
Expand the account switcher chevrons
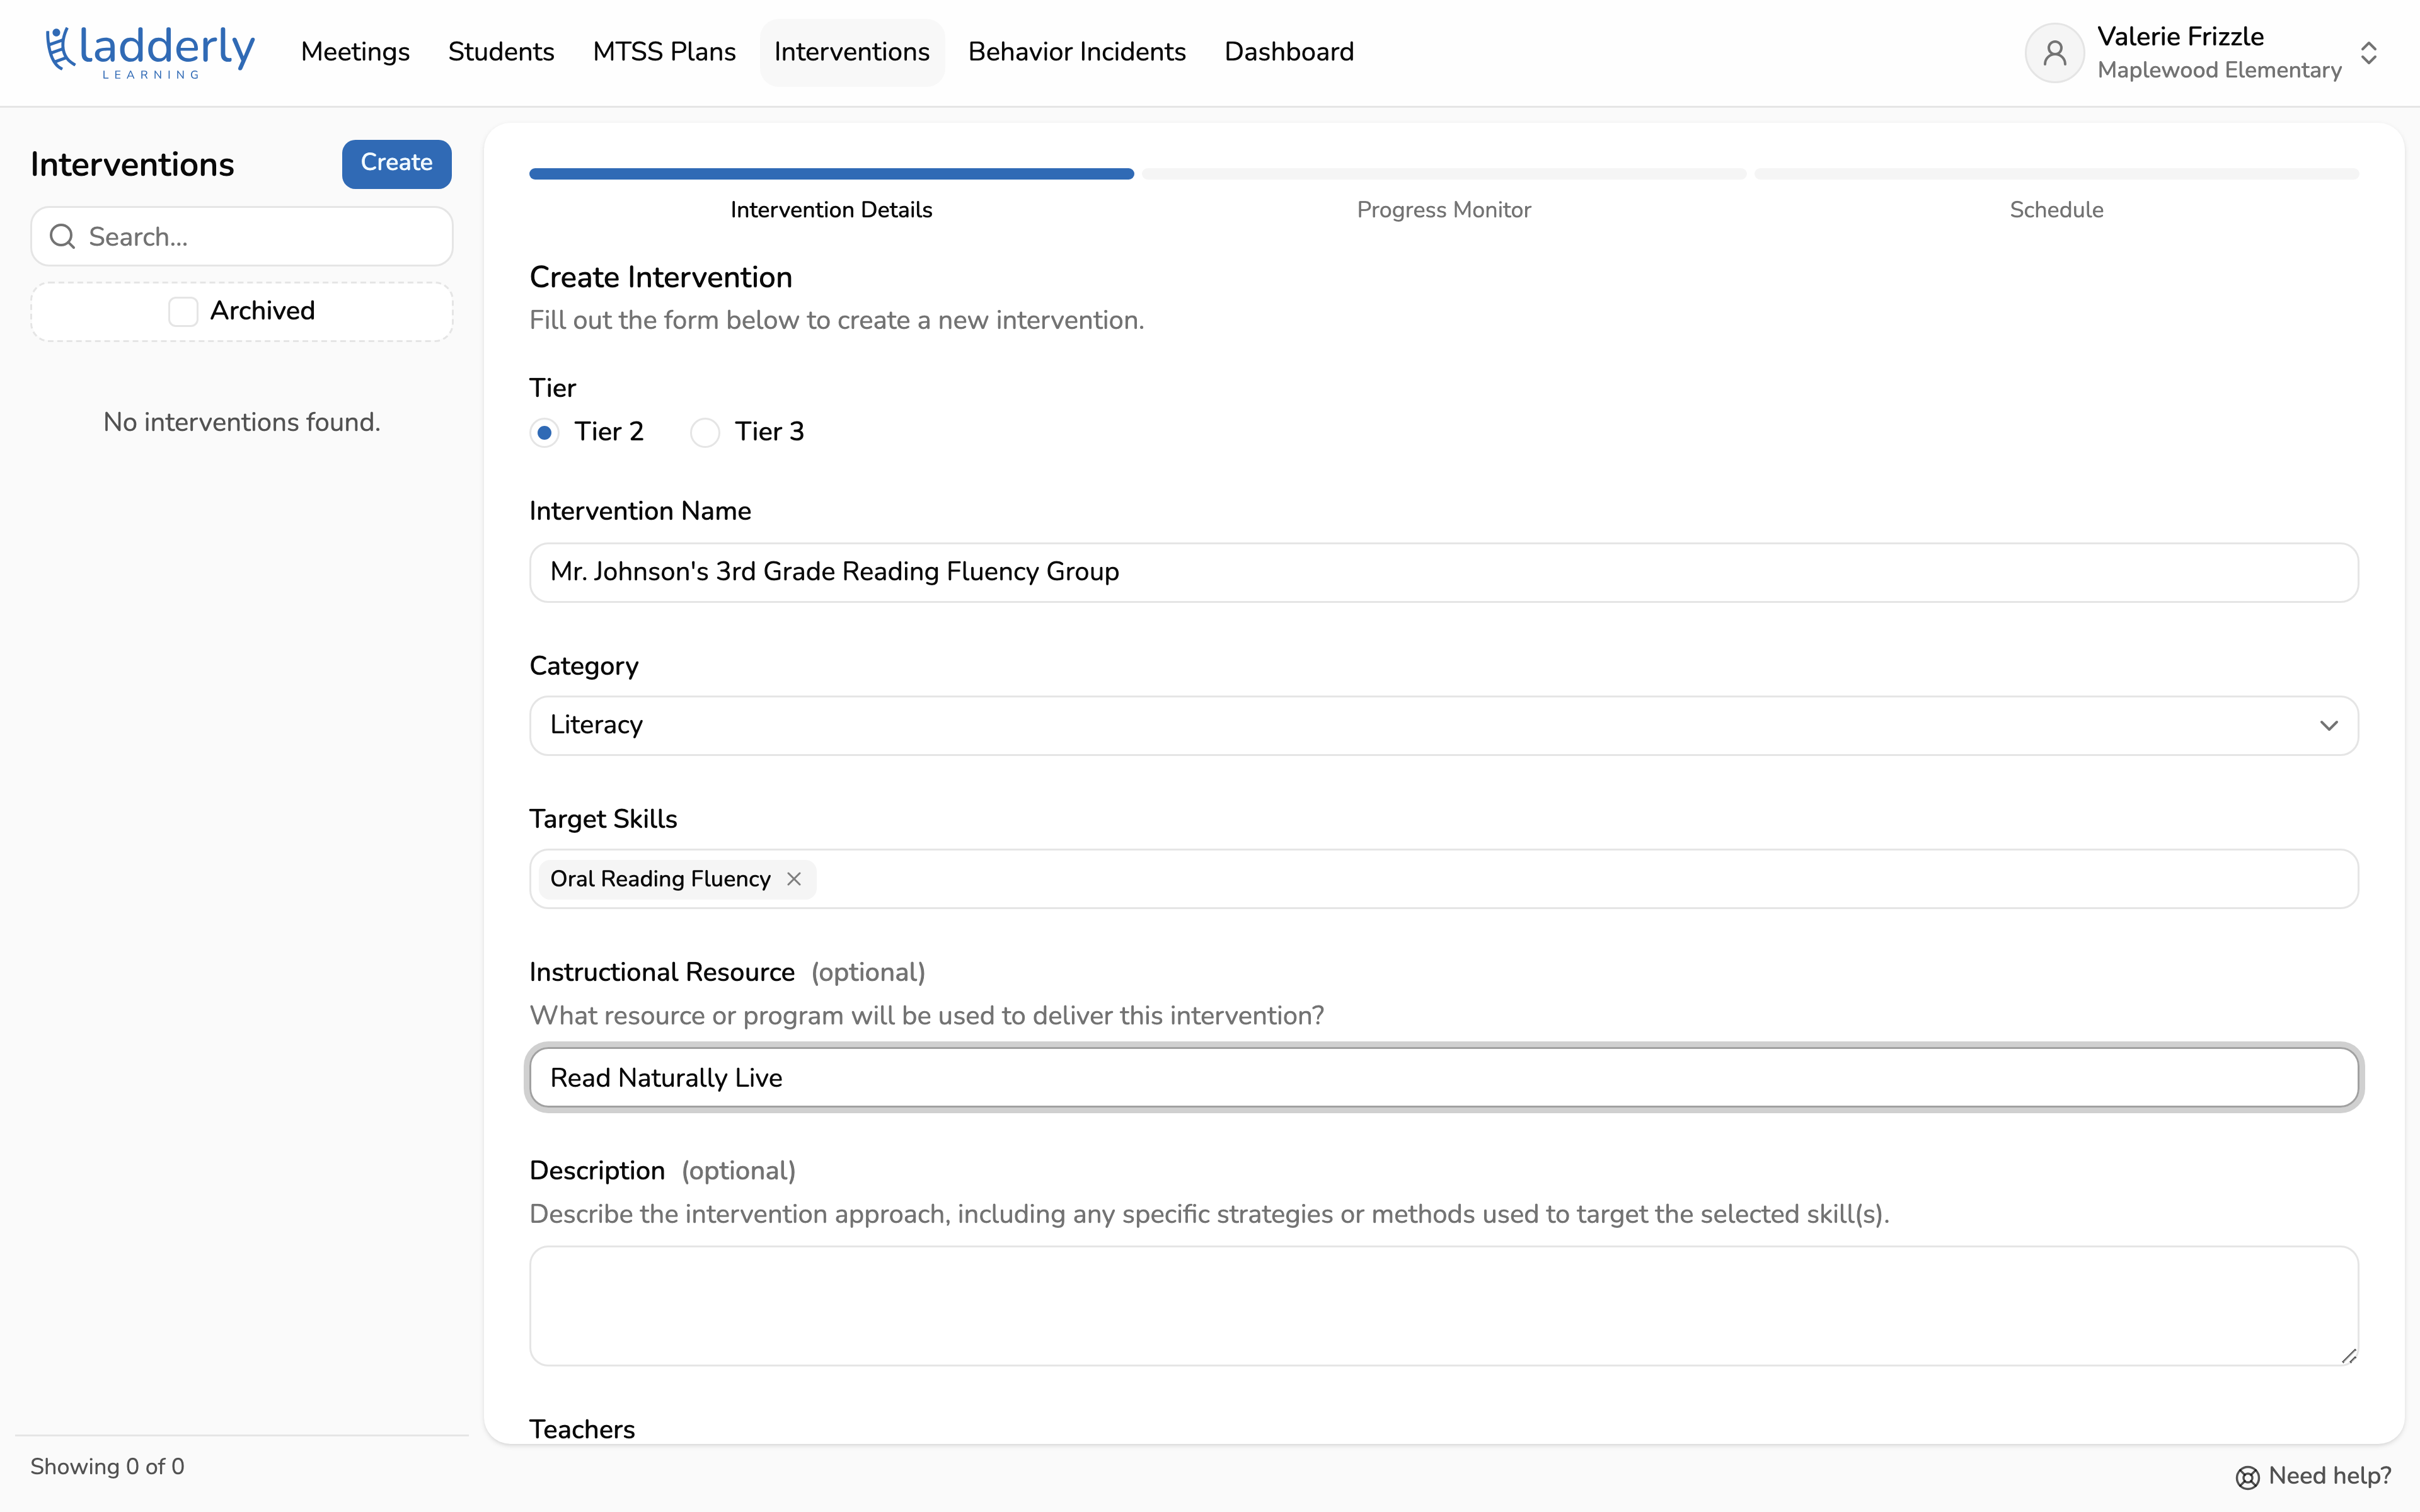2368,52
